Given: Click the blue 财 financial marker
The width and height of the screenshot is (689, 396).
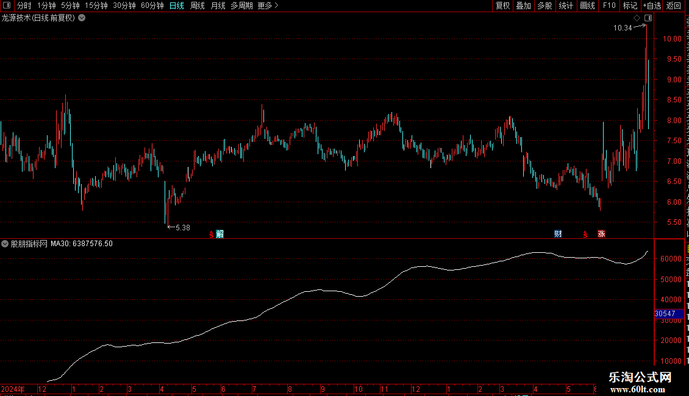Looking at the screenshot, I should [x=558, y=234].
